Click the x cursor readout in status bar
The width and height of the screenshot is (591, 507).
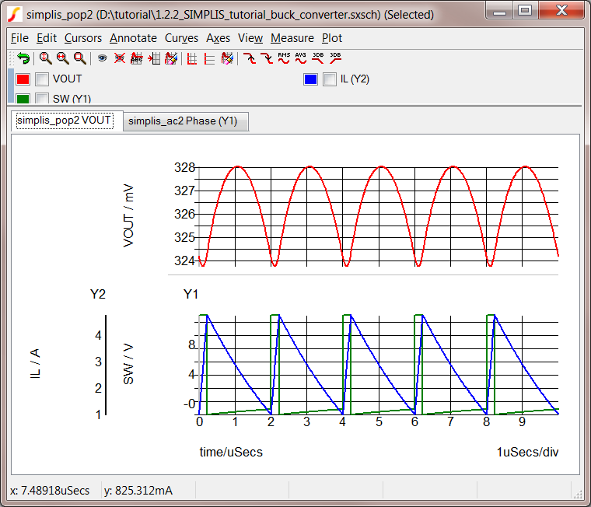coord(50,491)
